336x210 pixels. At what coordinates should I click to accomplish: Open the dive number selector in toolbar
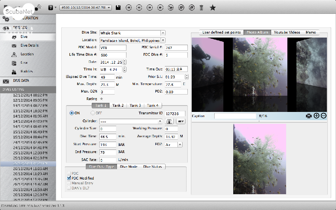tap(86, 8)
